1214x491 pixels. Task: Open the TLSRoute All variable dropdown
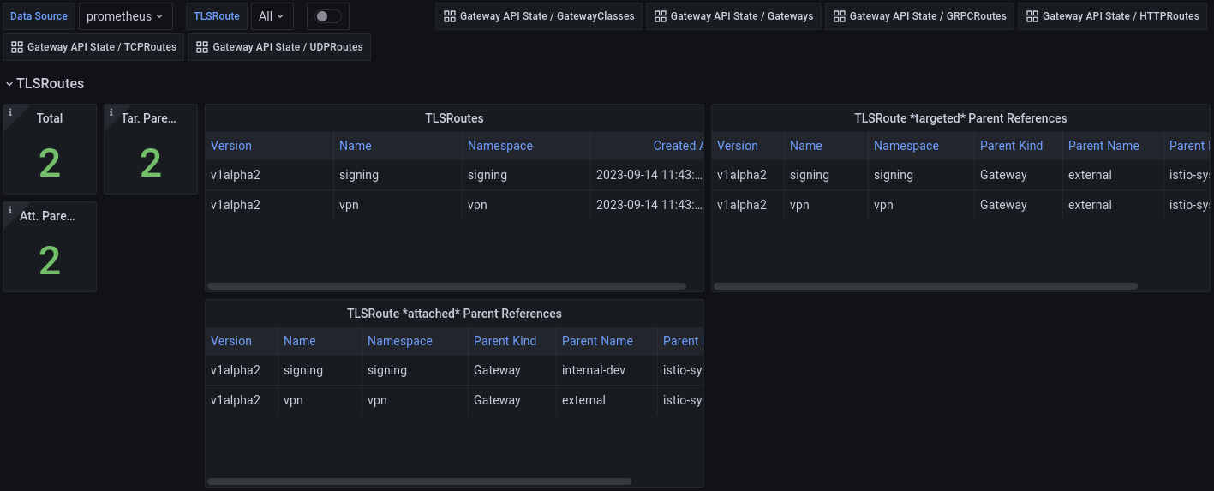(x=272, y=16)
